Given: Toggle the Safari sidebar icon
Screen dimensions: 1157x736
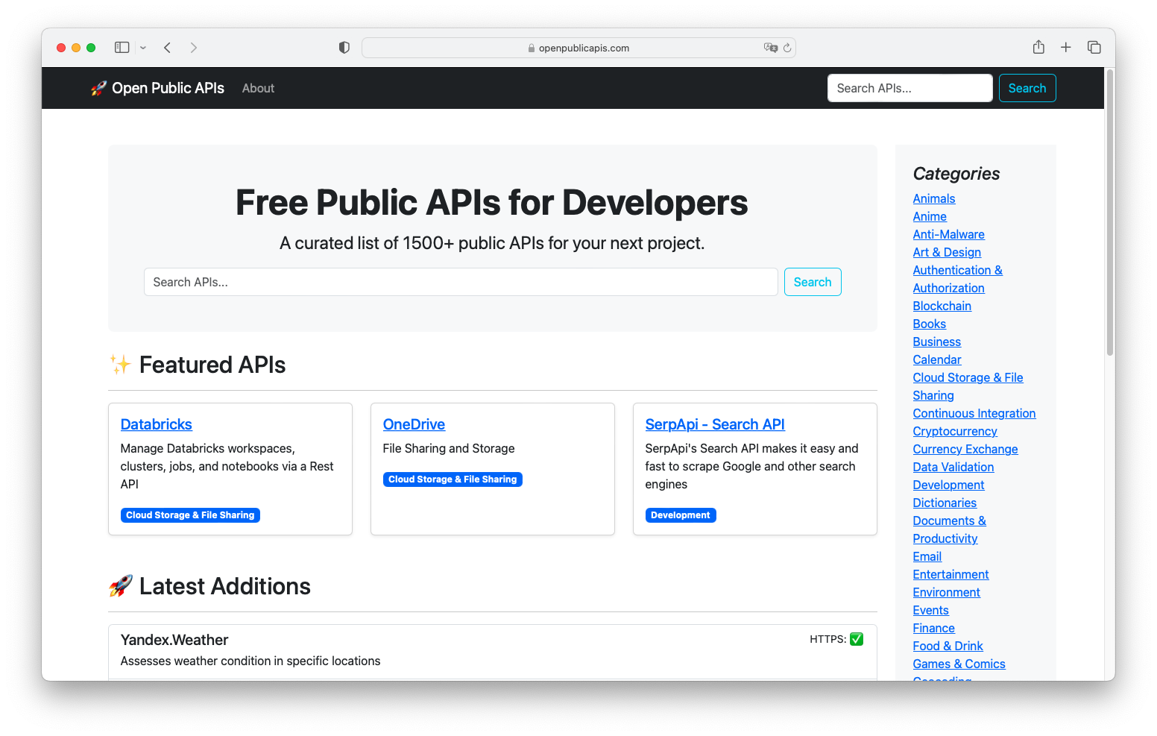Looking at the screenshot, I should tap(122, 48).
